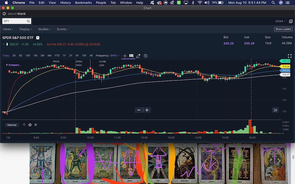Screen dimensions: 295x184
Task: Select the 6M time range
Action: coord(50,56)
